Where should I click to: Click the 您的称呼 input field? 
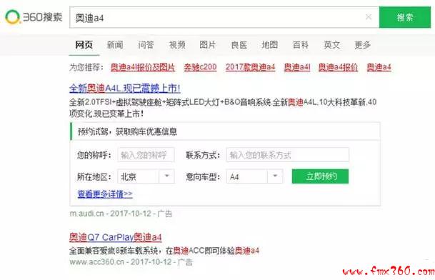pyautogui.click(x=146, y=155)
